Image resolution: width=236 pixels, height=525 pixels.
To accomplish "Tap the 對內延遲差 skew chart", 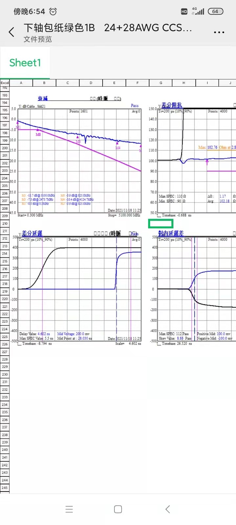I will [x=196, y=289].
